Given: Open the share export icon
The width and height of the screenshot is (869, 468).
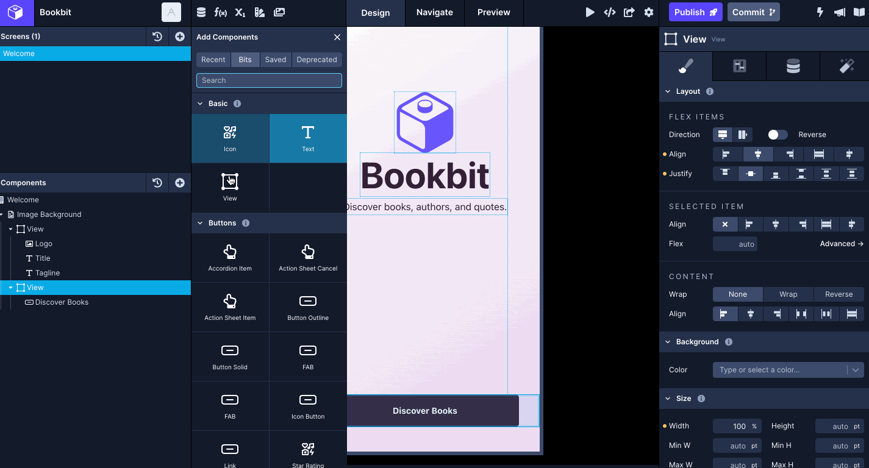Looking at the screenshot, I should 629,12.
